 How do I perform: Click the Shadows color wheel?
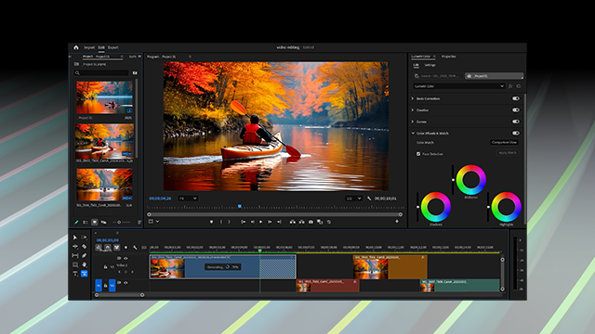click(x=436, y=207)
